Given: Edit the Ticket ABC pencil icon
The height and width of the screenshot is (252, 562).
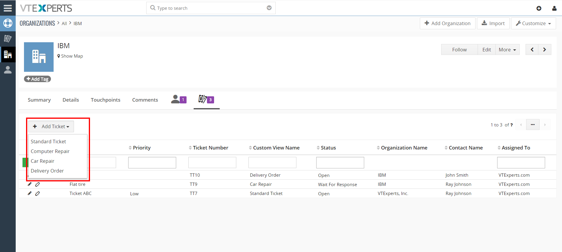Looking at the screenshot, I should [x=30, y=194].
